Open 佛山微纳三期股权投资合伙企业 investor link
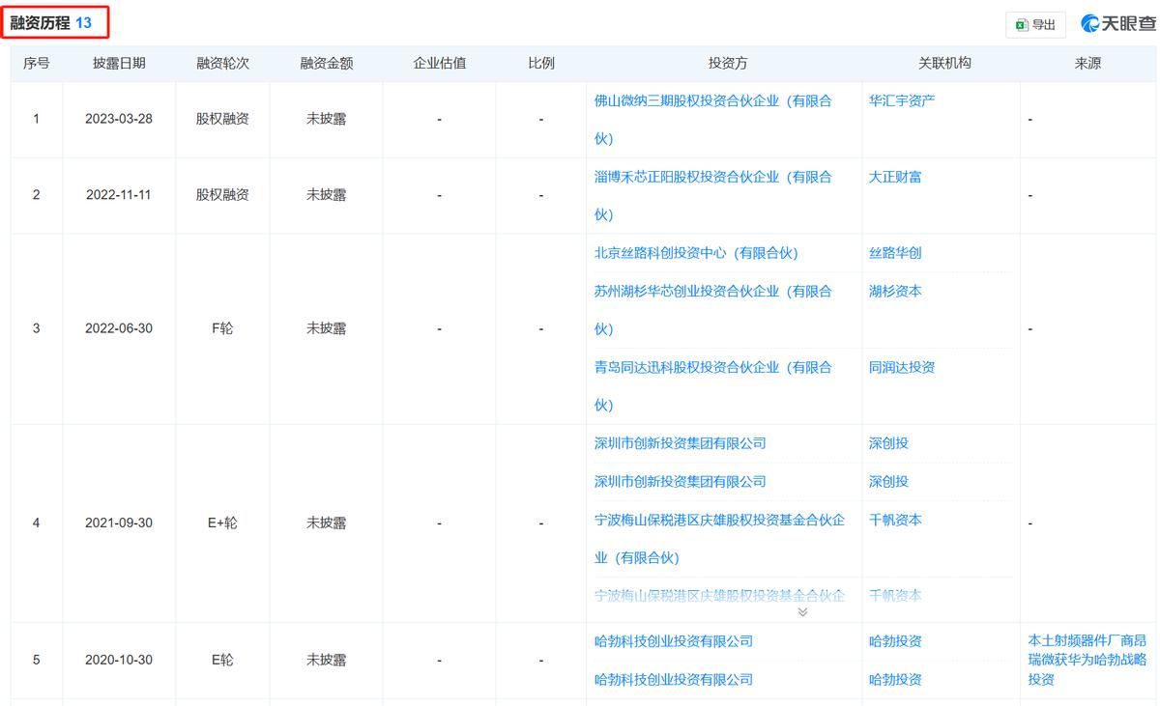 click(x=712, y=119)
